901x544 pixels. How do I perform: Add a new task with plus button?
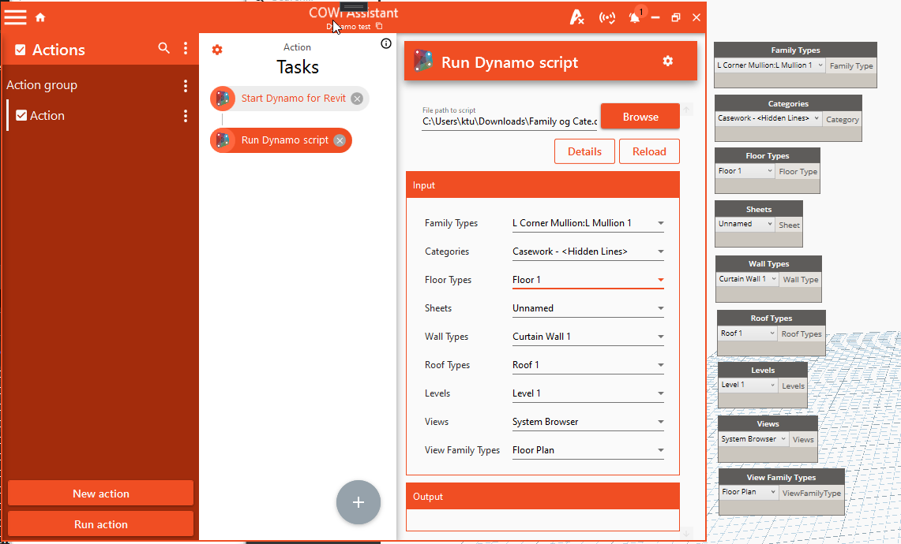point(359,502)
